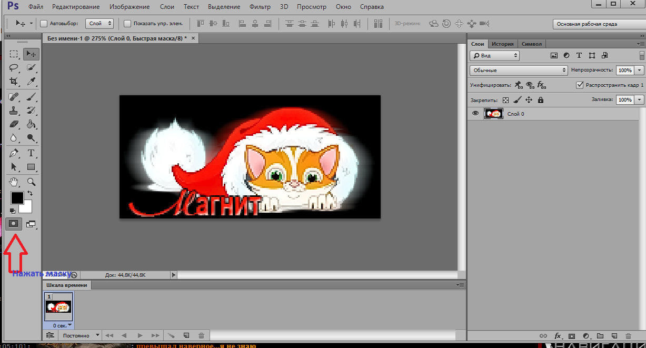The width and height of the screenshot is (646, 348).
Task: Switch to the Символ tab
Action: pyautogui.click(x=531, y=44)
